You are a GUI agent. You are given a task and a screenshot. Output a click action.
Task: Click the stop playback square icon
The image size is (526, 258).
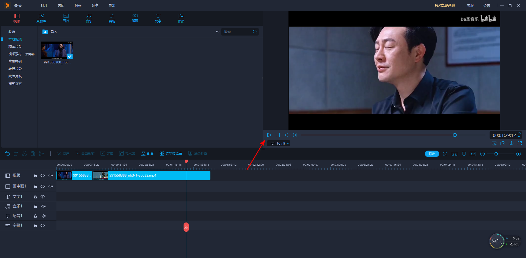(x=278, y=135)
